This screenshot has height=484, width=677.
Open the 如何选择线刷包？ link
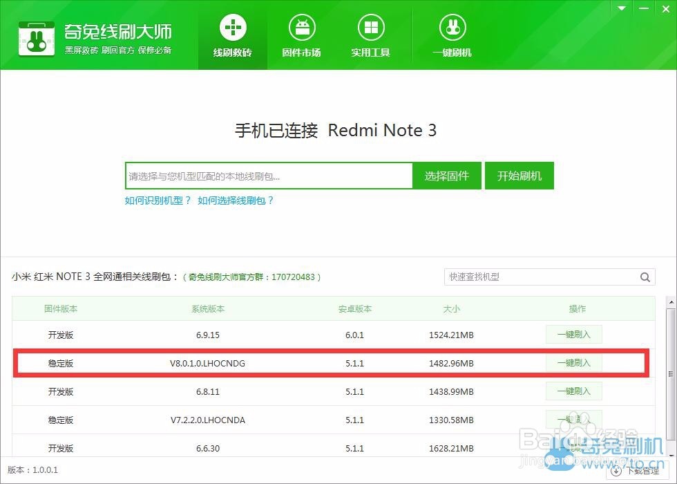(236, 201)
